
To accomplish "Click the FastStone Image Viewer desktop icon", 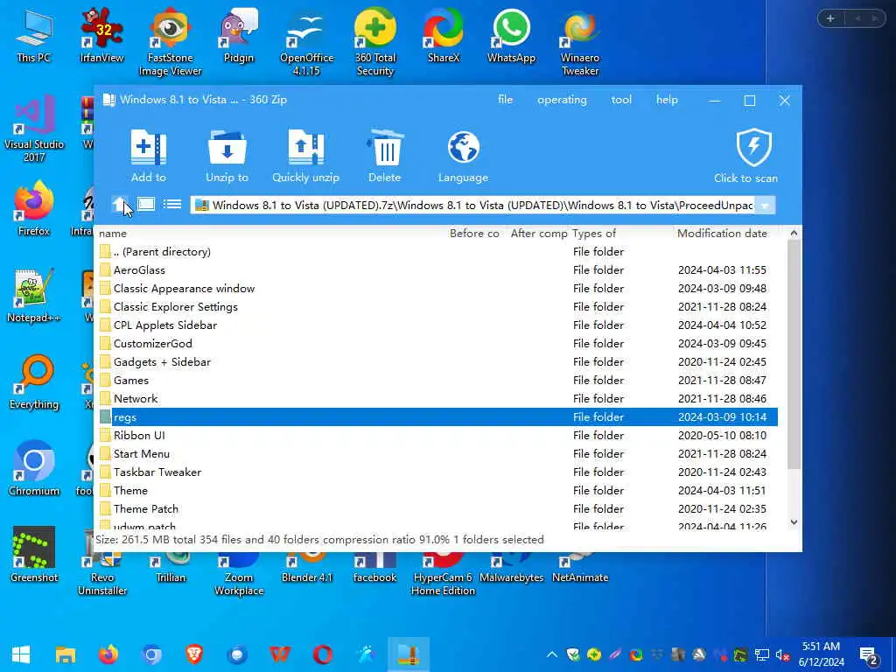I will click(171, 42).
